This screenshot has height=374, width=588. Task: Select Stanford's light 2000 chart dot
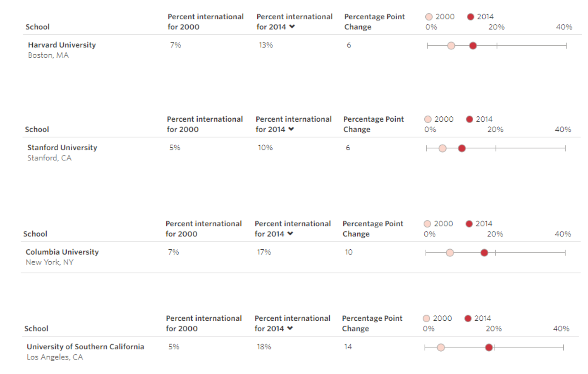(442, 149)
